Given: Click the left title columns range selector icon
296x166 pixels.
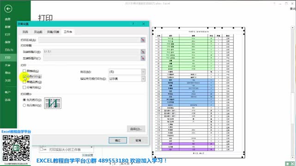Looking at the screenshot, I should [x=143, y=58].
